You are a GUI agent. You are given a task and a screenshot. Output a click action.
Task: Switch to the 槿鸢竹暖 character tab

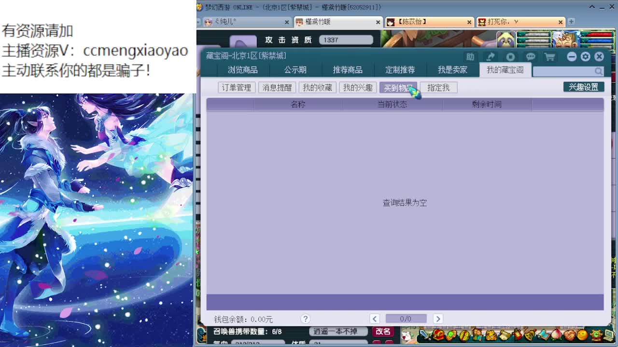tap(337, 22)
